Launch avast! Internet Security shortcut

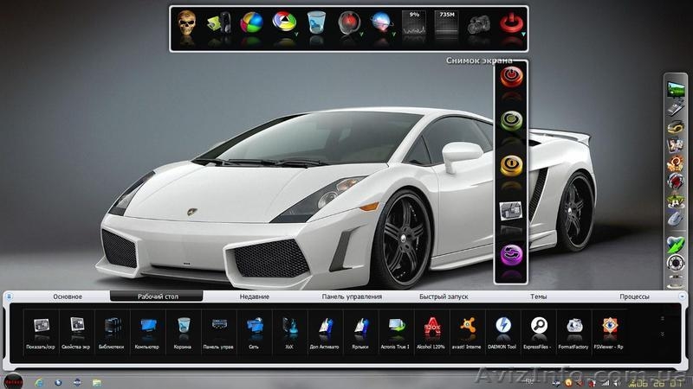click(x=466, y=327)
